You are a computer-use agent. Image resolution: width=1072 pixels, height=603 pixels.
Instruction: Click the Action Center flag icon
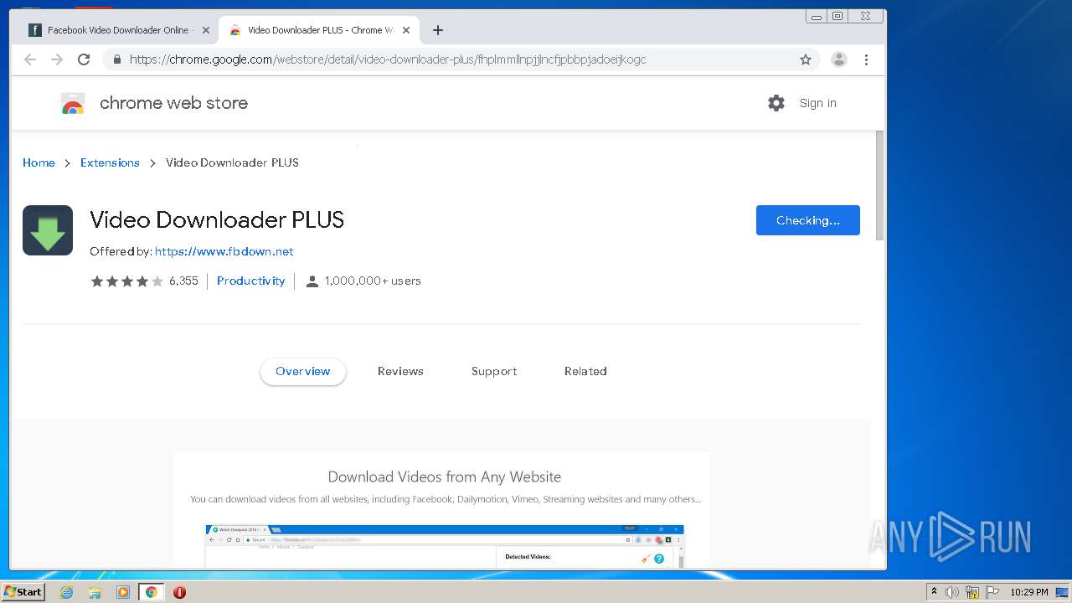coord(992,592)
